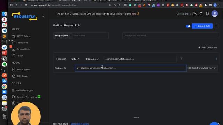Click the browser address bar URL
The height and width of the screenshot is (125, 223).
[56, 5]
